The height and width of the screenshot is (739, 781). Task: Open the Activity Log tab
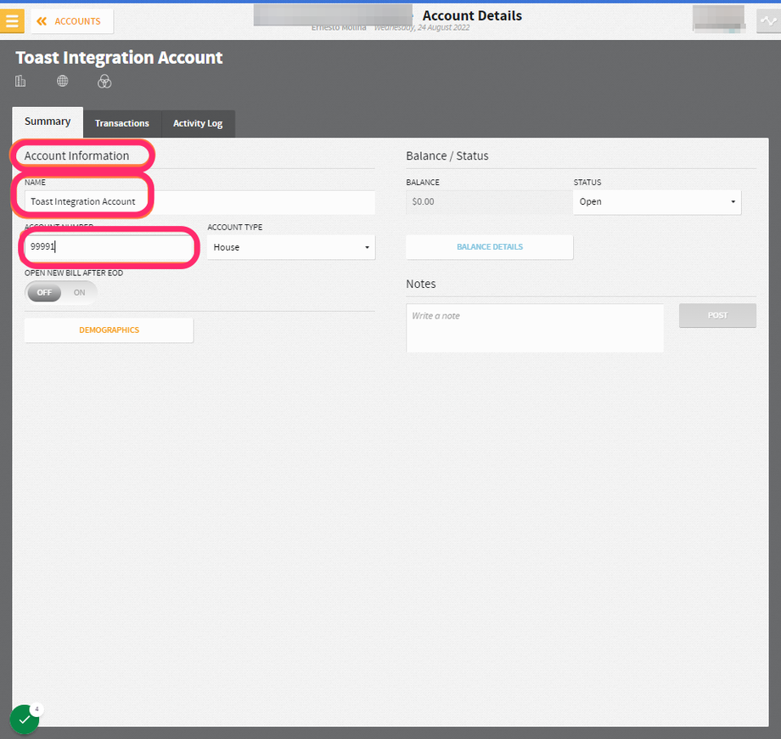(198, 123)
